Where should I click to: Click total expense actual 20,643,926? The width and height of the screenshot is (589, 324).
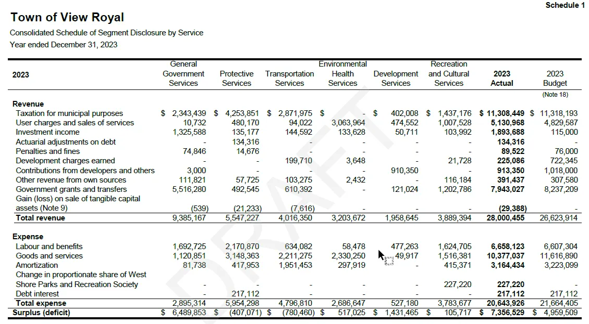[505, 303]
